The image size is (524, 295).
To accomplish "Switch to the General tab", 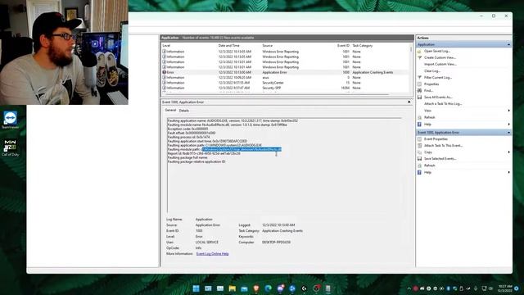I will (170, 110).
